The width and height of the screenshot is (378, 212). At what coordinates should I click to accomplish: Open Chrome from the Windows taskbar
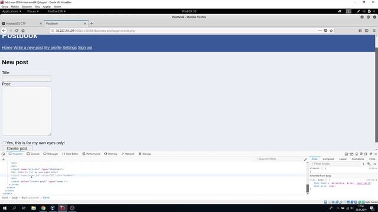pos(43,208)
